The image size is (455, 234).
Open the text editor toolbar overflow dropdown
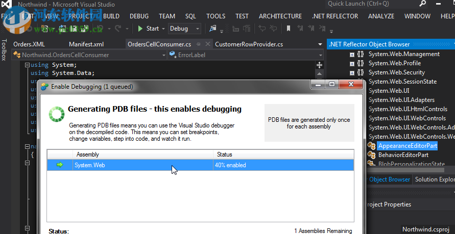(331, 31)
